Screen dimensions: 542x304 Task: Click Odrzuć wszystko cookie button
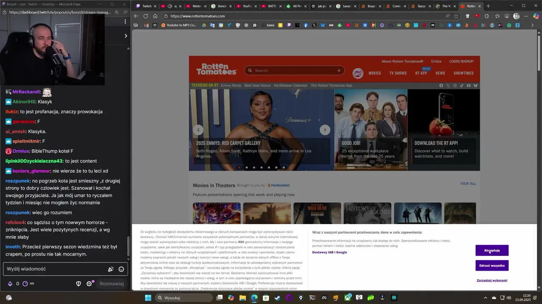[x=492, y=266]
